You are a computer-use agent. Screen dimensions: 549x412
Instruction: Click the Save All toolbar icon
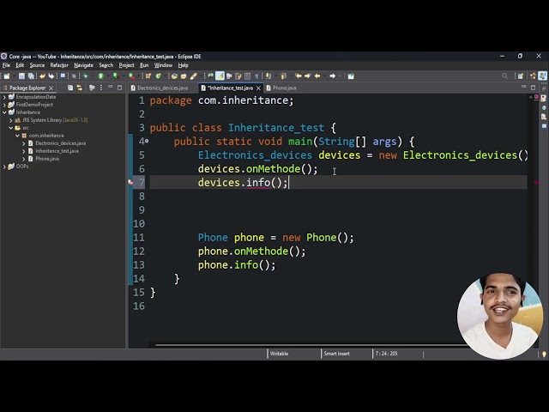pyautogui.click(x=31, y=76)
